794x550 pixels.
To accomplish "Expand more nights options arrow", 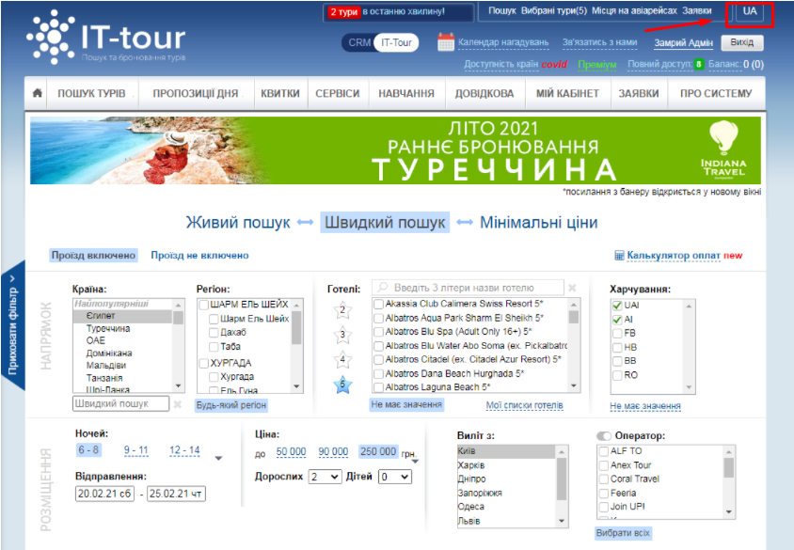I will (219, 458).
